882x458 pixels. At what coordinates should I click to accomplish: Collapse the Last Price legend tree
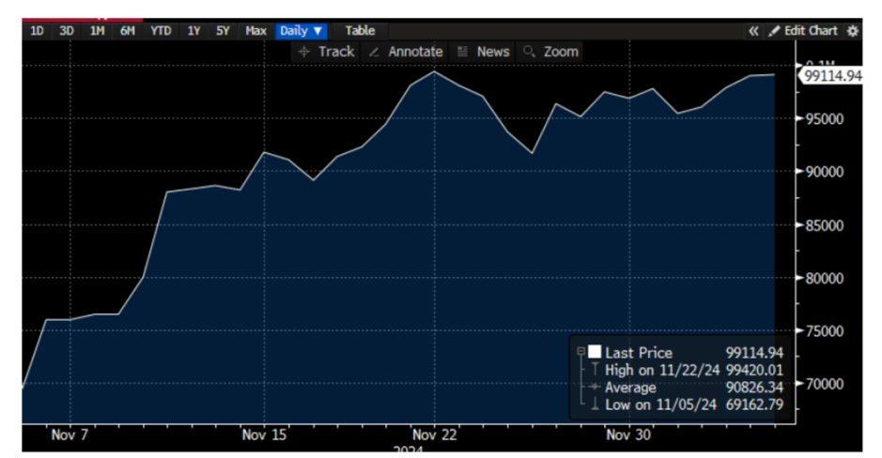(581, 352)
